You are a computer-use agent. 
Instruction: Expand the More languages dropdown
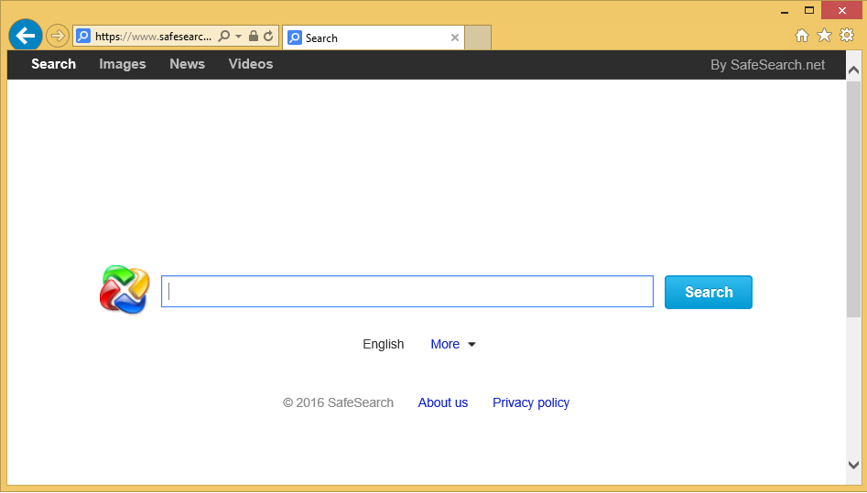tap(453, 345)
